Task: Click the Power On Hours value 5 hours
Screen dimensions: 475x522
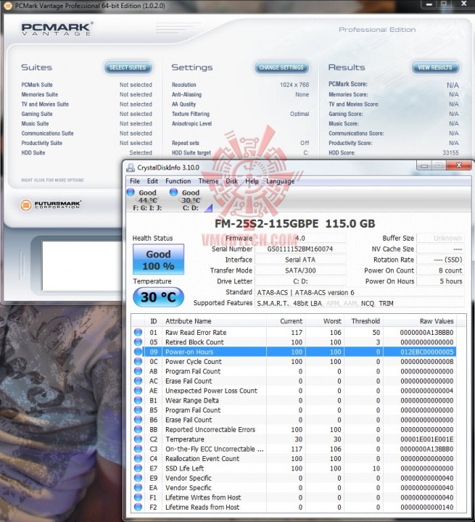Action: [x=440, y=281]
